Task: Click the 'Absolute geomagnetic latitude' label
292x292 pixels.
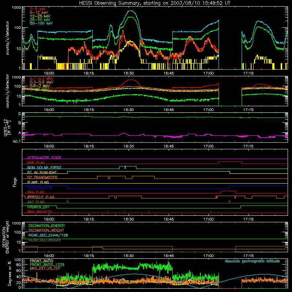Action: 252,261
